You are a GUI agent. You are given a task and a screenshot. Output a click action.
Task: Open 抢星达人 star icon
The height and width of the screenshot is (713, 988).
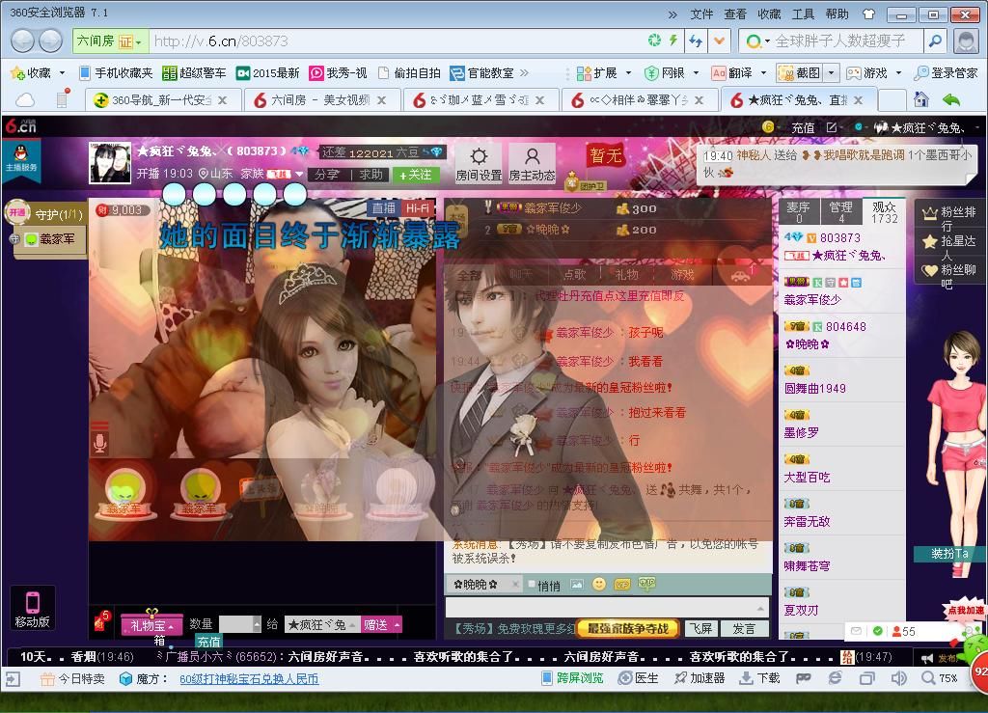pos(930,241)
